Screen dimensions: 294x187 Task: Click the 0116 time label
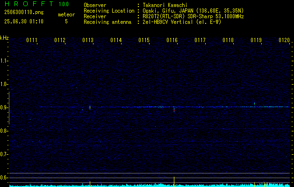[x=172, y=40]
